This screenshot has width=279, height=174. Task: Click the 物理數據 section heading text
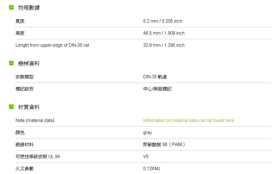(x=29, y=8)
